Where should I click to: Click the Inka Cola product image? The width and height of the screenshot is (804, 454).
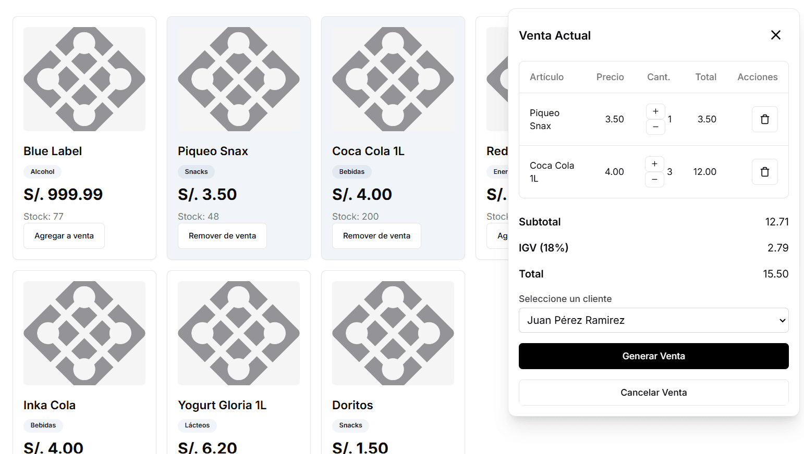(84, 333)
